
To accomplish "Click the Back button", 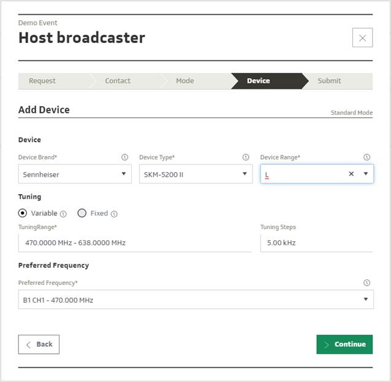I will tap(39, 345).
